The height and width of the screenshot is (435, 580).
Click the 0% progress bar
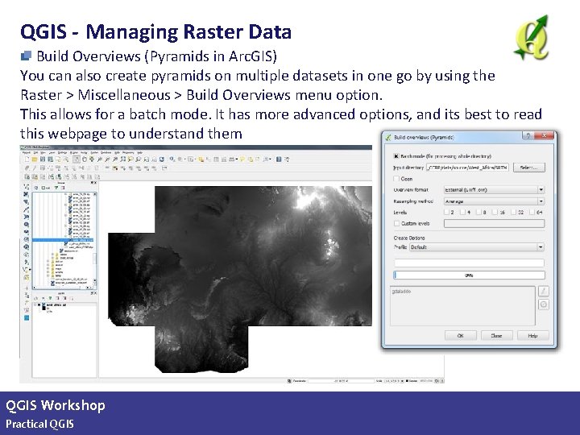469,275
